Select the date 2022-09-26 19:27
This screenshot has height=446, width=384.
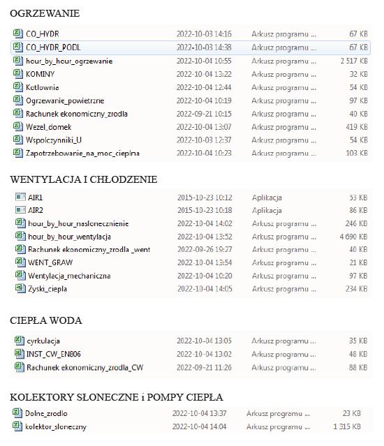coord(205,249)
